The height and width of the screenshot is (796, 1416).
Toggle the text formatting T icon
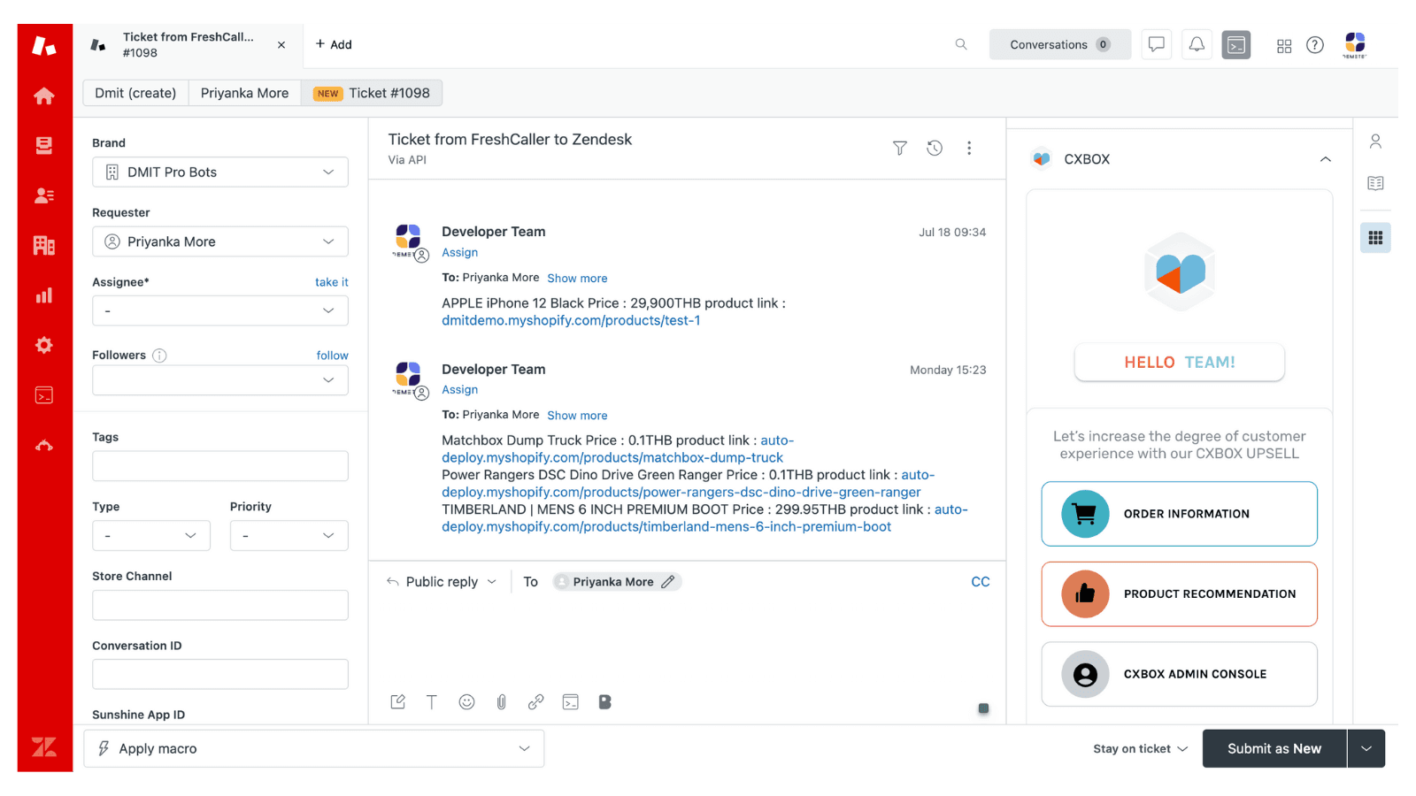[432, 702]
